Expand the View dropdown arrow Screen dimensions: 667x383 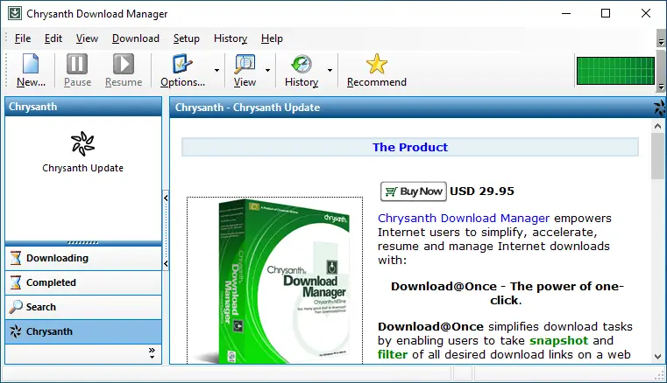[x=267, y=71]
